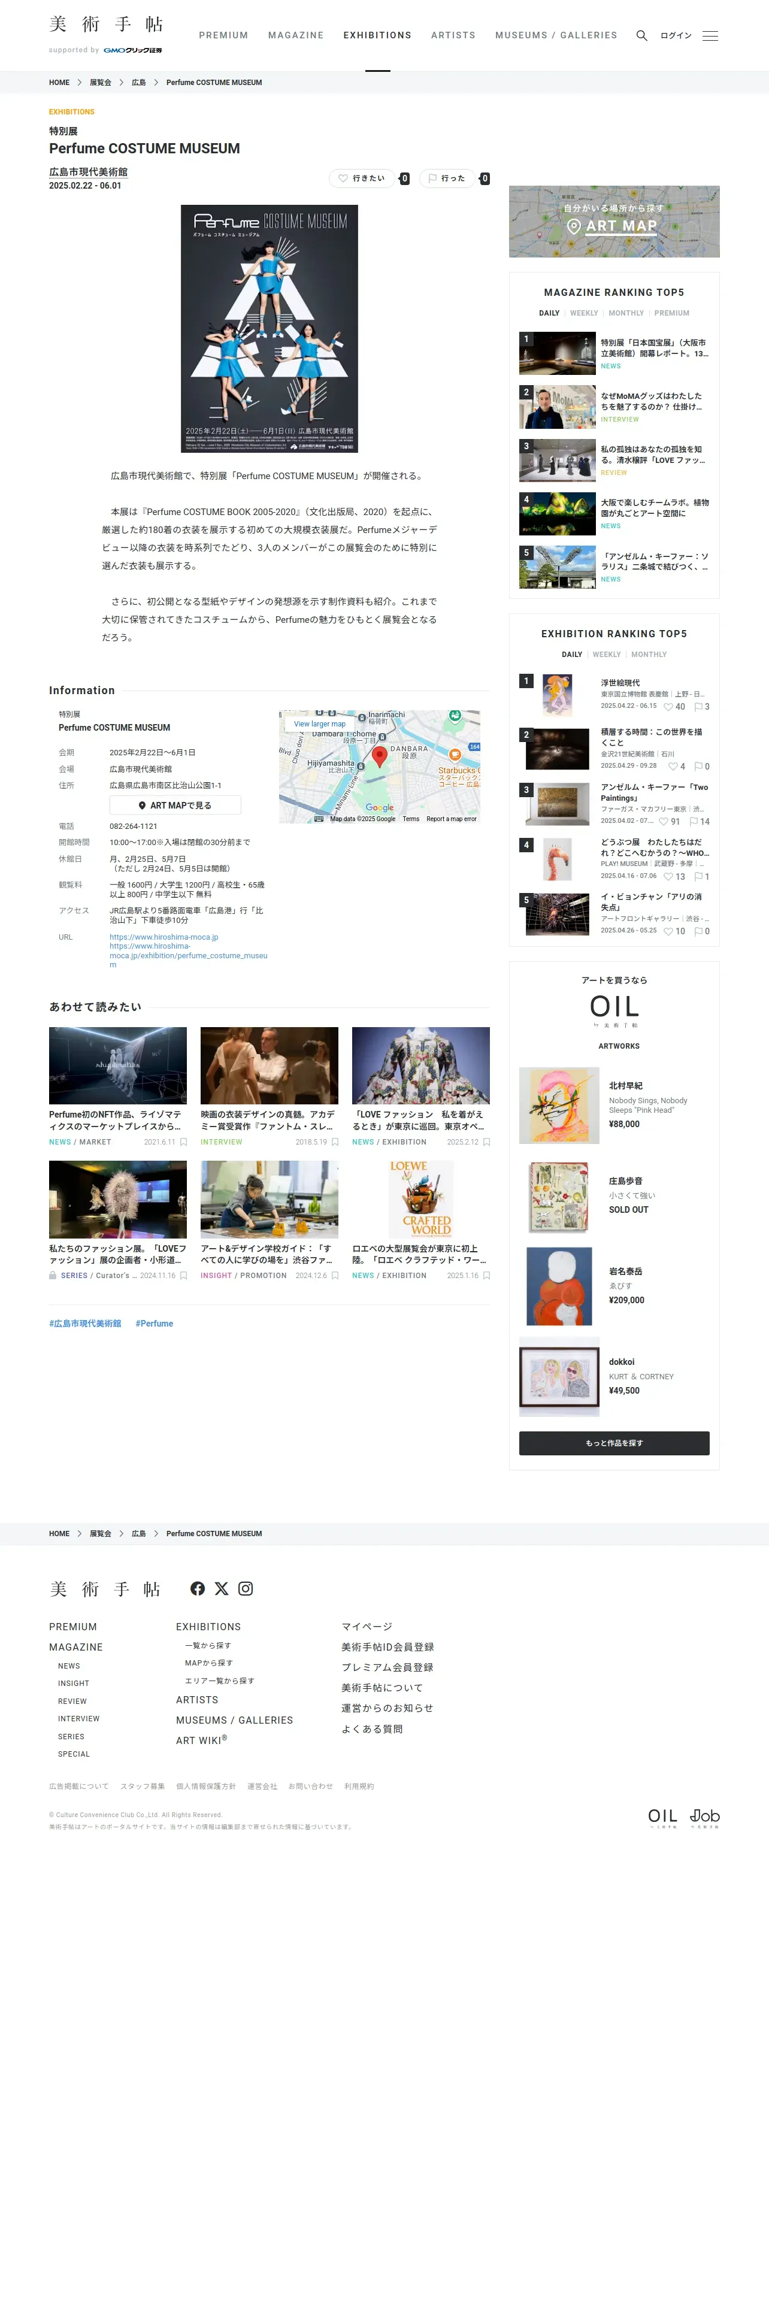Open MUSEUMS / GALLERIES top navigation item
This screenshot has height=2307, width=769.
click(556, 36)
